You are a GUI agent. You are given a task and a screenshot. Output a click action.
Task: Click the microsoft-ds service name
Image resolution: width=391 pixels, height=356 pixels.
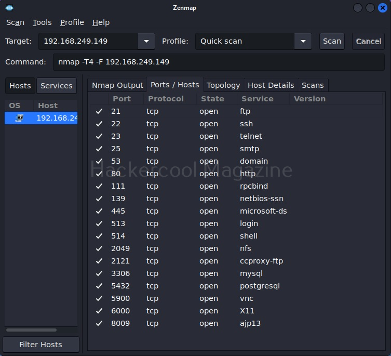263,211
